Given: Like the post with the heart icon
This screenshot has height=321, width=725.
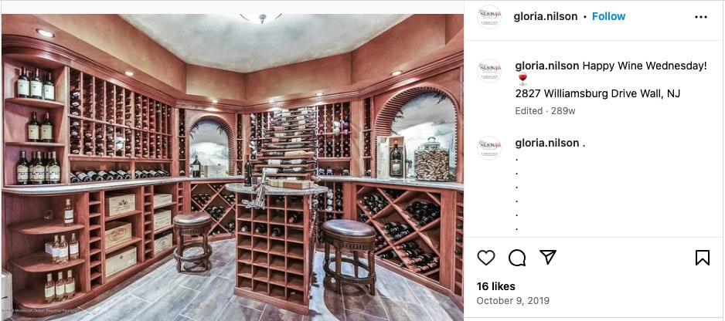Looking at the screenshot, I should click(x=485, y=257).
